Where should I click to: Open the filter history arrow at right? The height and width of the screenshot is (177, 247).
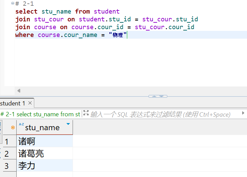click(x=243, y=113)
